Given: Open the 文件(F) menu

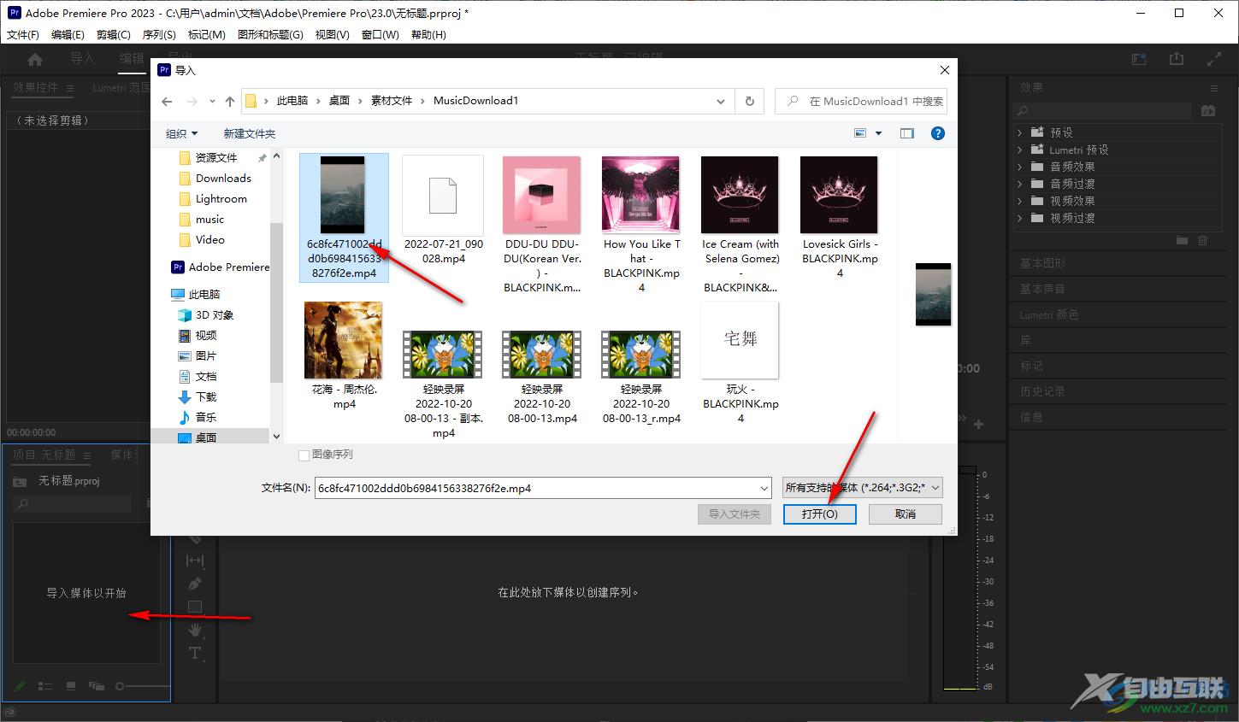Looking at the screenshot, I should point(23,35).
